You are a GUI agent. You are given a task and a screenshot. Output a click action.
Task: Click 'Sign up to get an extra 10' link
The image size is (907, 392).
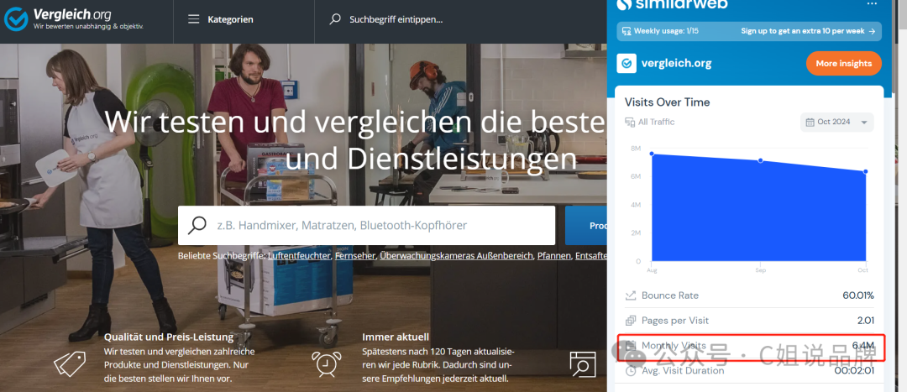pos(808,31)
